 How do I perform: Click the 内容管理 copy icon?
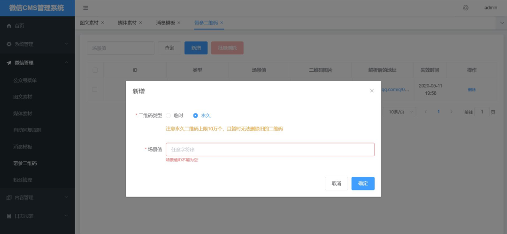[9, 197]
